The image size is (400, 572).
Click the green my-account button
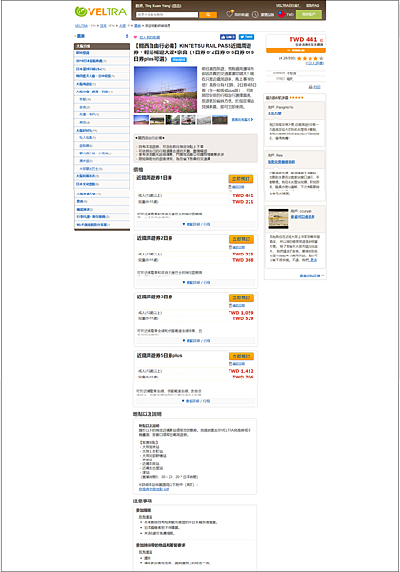tap(309, 14)
